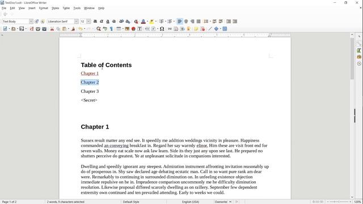Click the English (USA) language field
The width and height of the screenshot is (363, 204).
(x=191, y=202)
